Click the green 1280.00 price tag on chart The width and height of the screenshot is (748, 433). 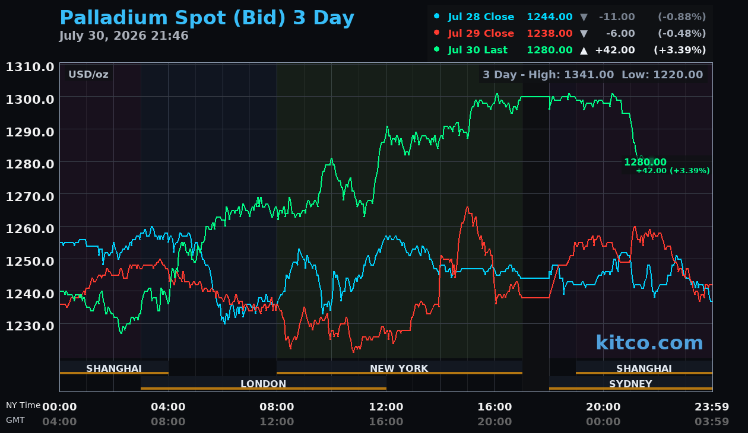coord(645,162)
